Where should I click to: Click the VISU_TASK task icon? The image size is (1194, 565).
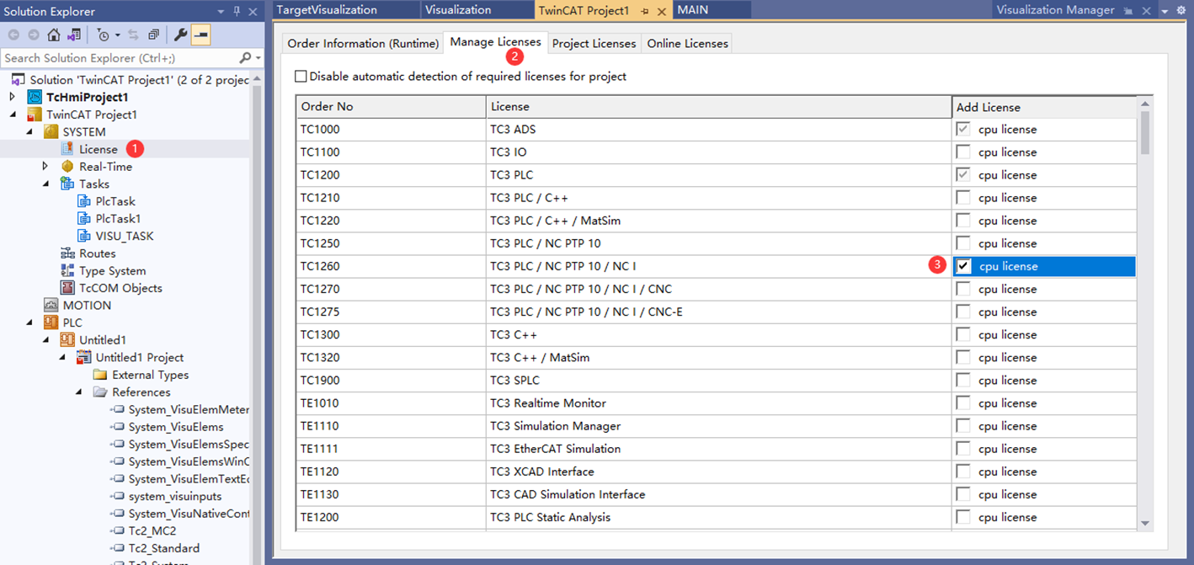pyautogui.click(x=83, y=236)
